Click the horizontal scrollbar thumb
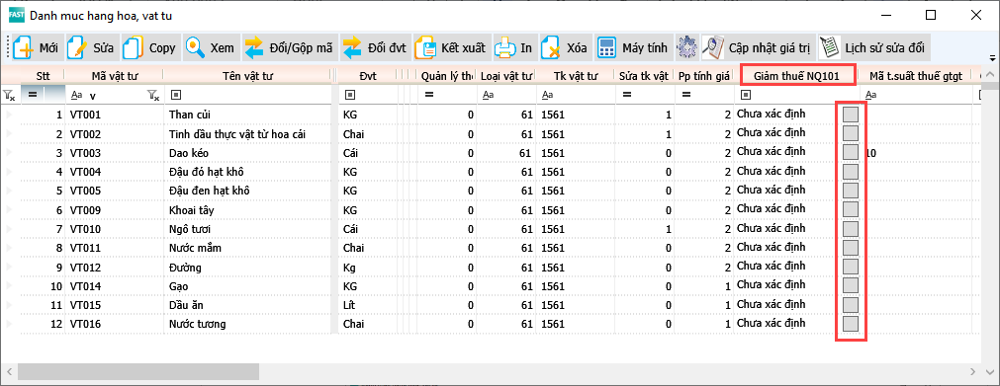This screenshot has width=1000, height=386. (139, 371)
